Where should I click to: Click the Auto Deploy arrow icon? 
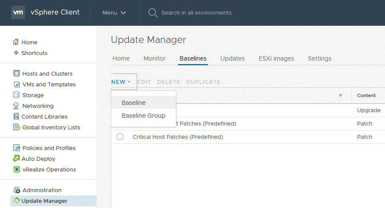click(16, 159)
